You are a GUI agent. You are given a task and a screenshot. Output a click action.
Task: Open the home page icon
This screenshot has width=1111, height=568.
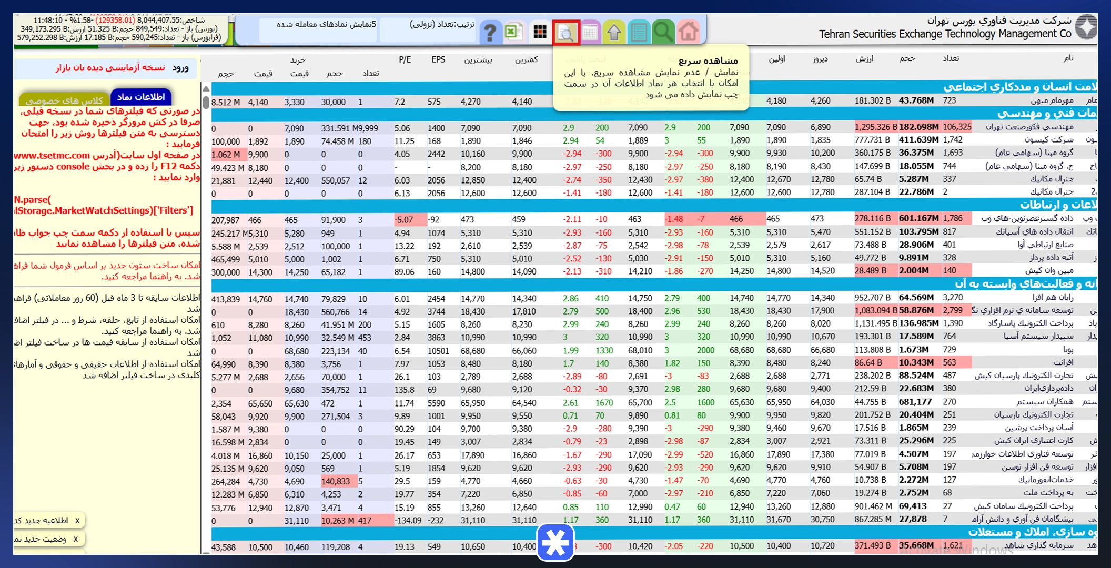(688, 32)
